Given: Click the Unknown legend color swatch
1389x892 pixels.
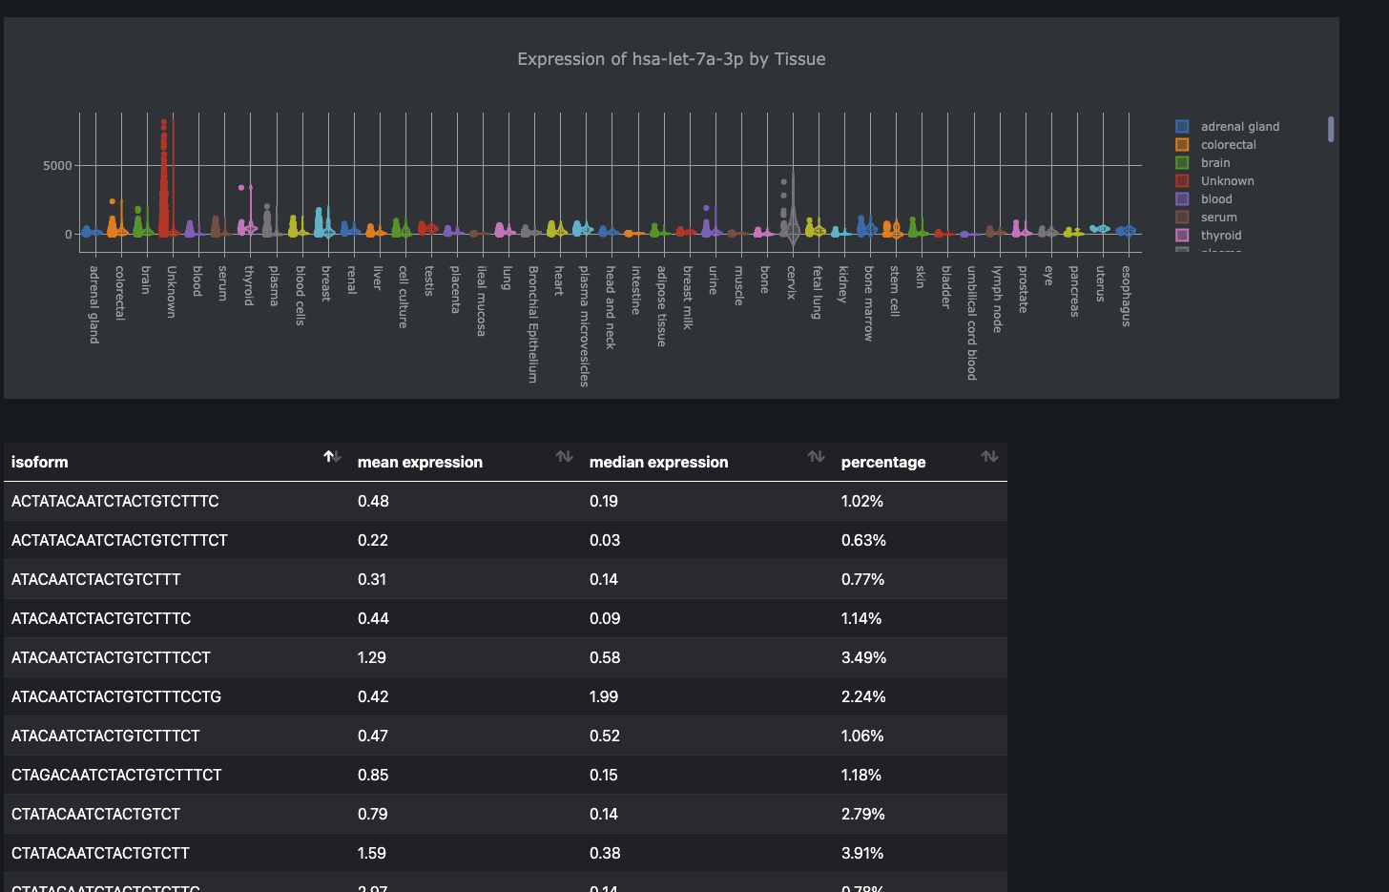Looking at the screenshot, I should [1182, 180].
